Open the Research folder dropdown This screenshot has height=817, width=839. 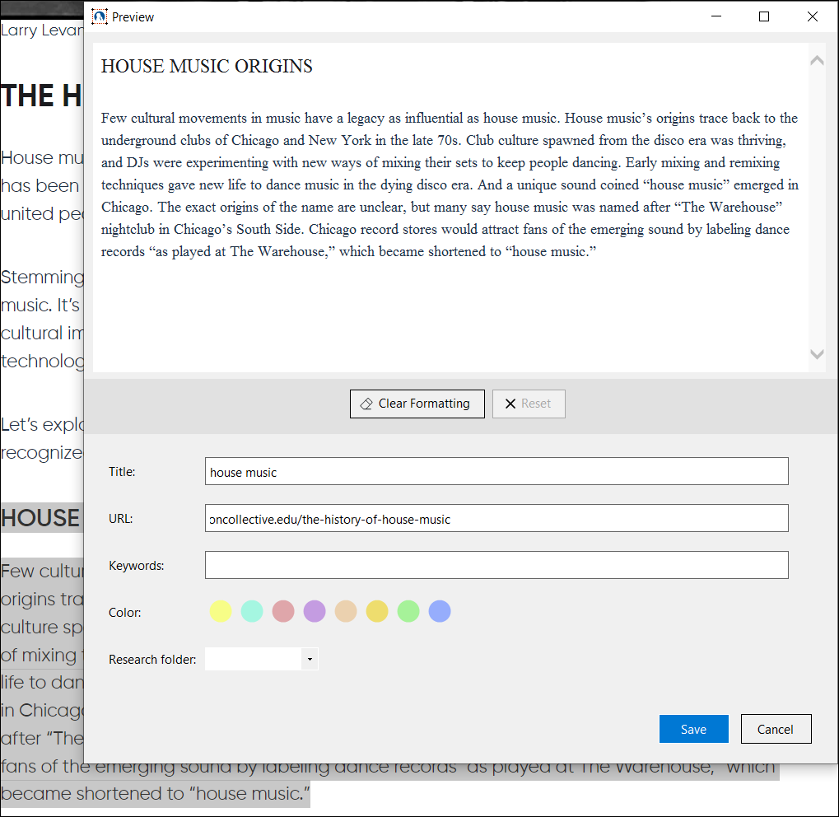[310, 659]
